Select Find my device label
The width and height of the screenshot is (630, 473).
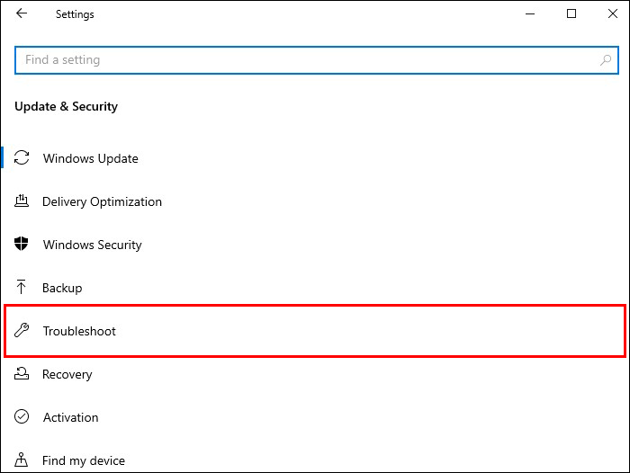(x=84, y=460)
